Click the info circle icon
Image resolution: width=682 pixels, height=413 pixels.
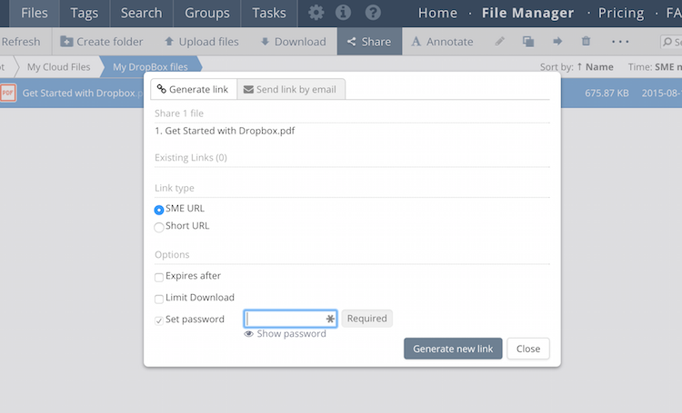click(x=343, y=13)
